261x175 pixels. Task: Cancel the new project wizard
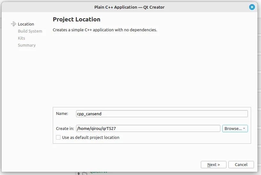(241, 164)
